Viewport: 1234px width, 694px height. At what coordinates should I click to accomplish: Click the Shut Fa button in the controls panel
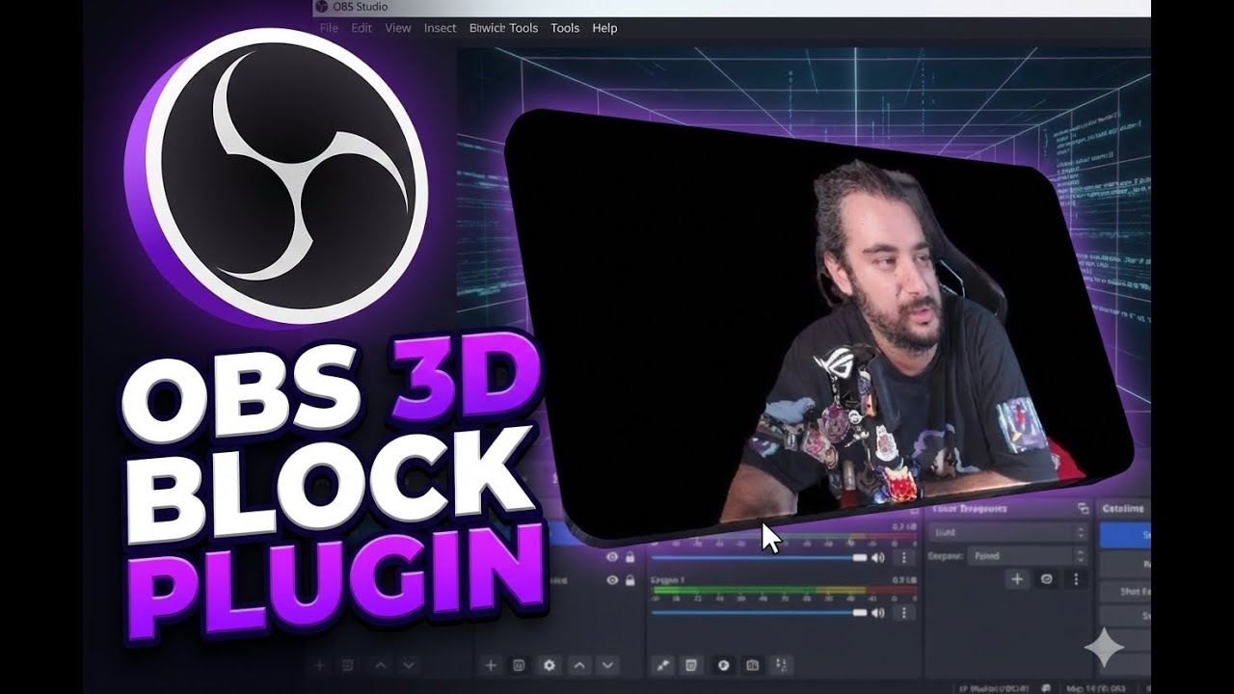point(1125,591)
